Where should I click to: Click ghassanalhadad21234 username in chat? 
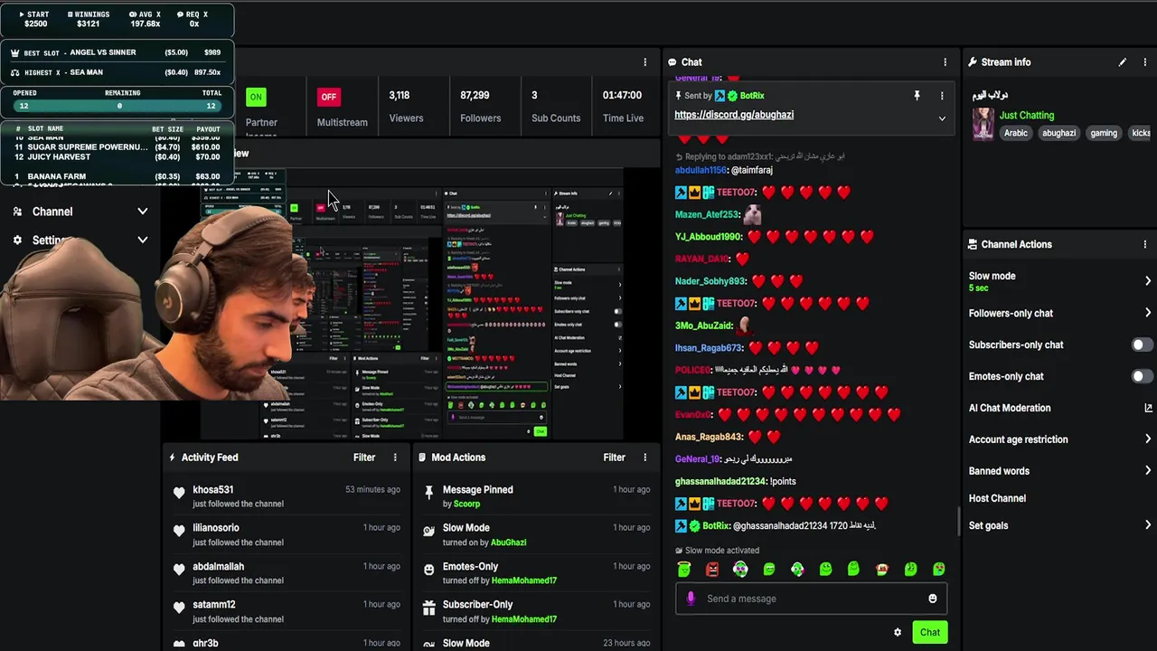coord(720,481)
